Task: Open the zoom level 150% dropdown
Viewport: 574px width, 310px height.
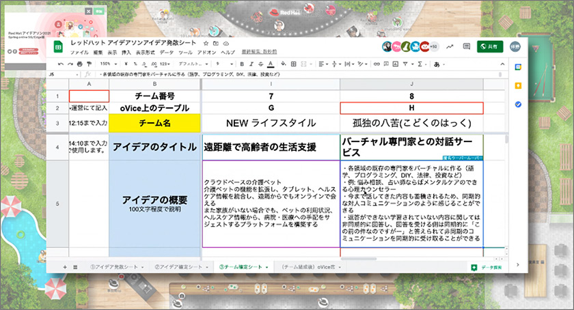Action: (x=107, y=64)
